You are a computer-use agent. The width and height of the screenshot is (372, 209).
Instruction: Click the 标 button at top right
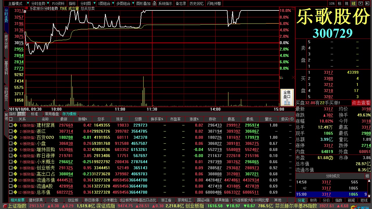click(x=339, y=3)
